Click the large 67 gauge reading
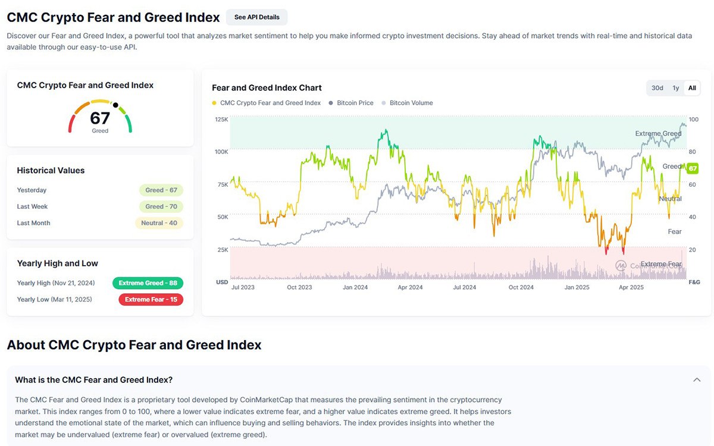Image resolution: width=714 pixels, height=446 pixels. tap(100, 118)
